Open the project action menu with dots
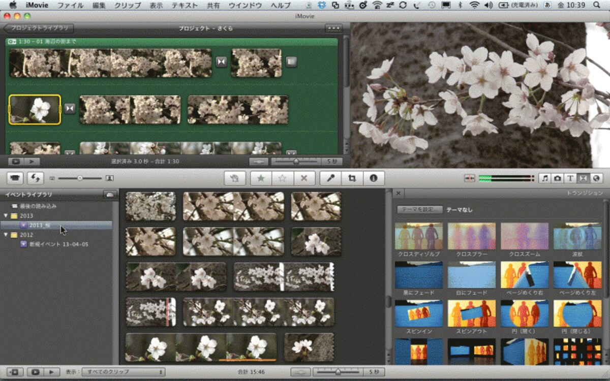Viewport: 610px width, 381px height. point(333,28)
